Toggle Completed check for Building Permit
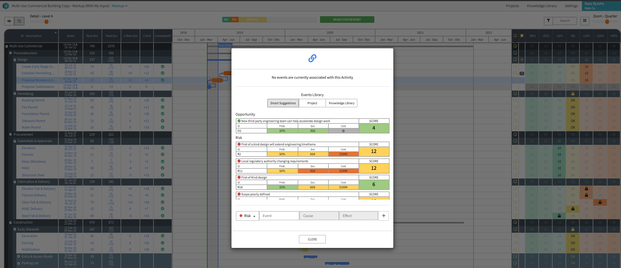621x268 pixels. pyautogui.click(x=162, y=100)
